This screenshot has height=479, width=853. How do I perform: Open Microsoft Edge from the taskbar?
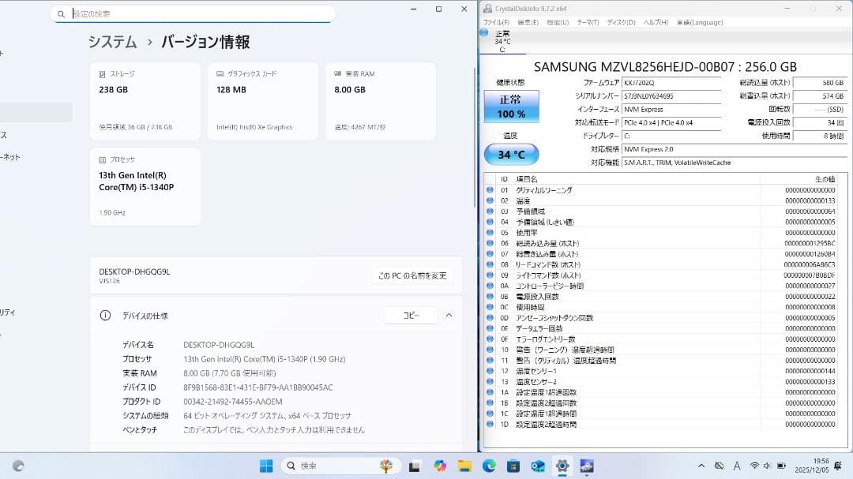488,464
